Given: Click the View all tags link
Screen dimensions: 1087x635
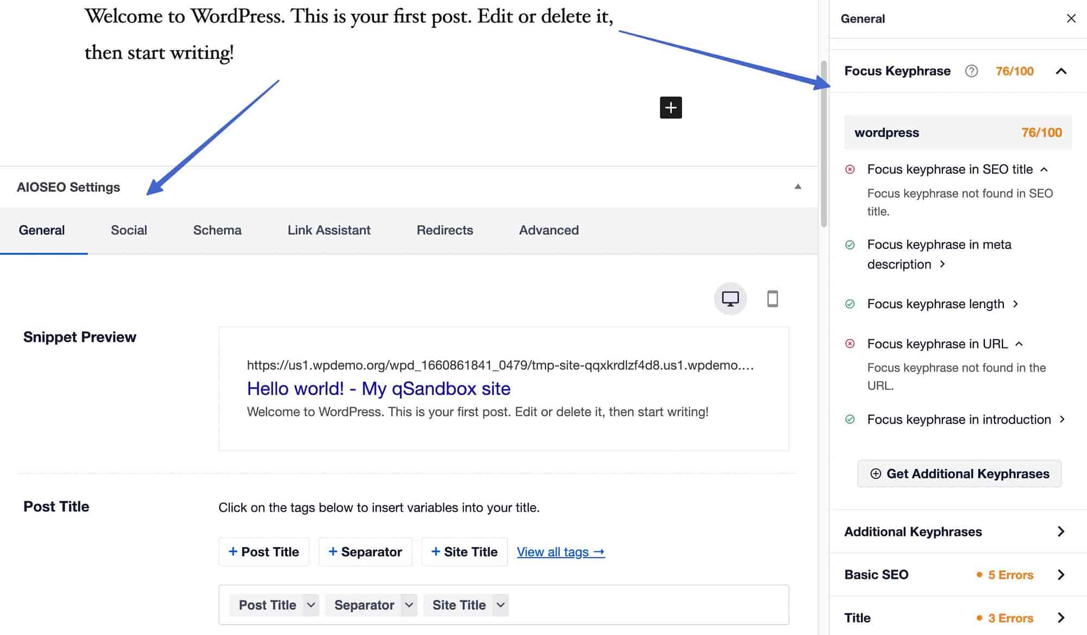Looking at the screenshot, I should [560, 551].
